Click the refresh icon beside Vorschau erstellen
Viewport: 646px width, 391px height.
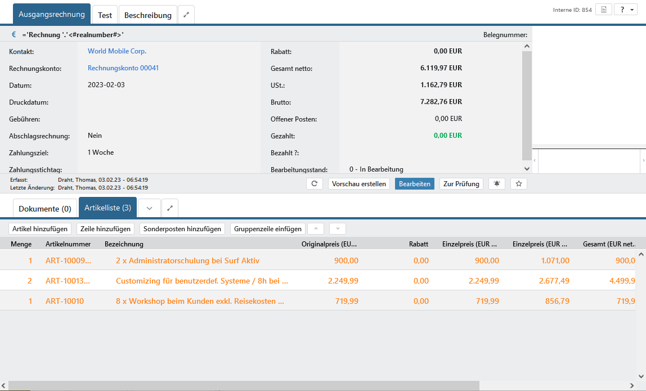(x=315, y=184)
